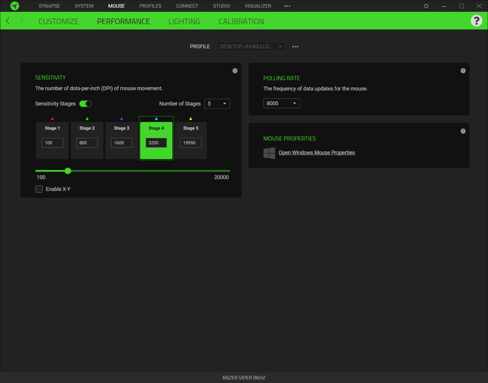Viewport: 488px width, 383px height.
Task: Enable the X-Y checkbox
Action: (x=39, y=189)
